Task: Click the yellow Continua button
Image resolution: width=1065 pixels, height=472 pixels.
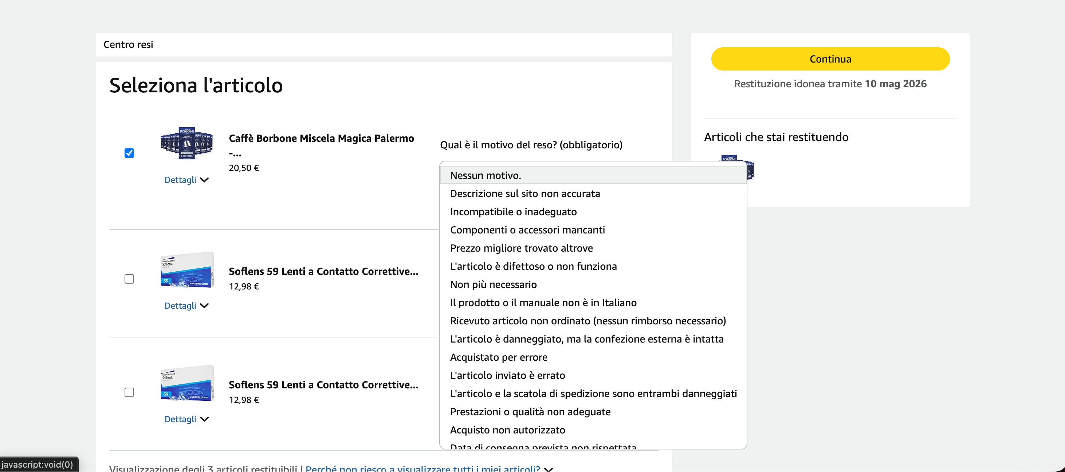Action: click(830, 59)
